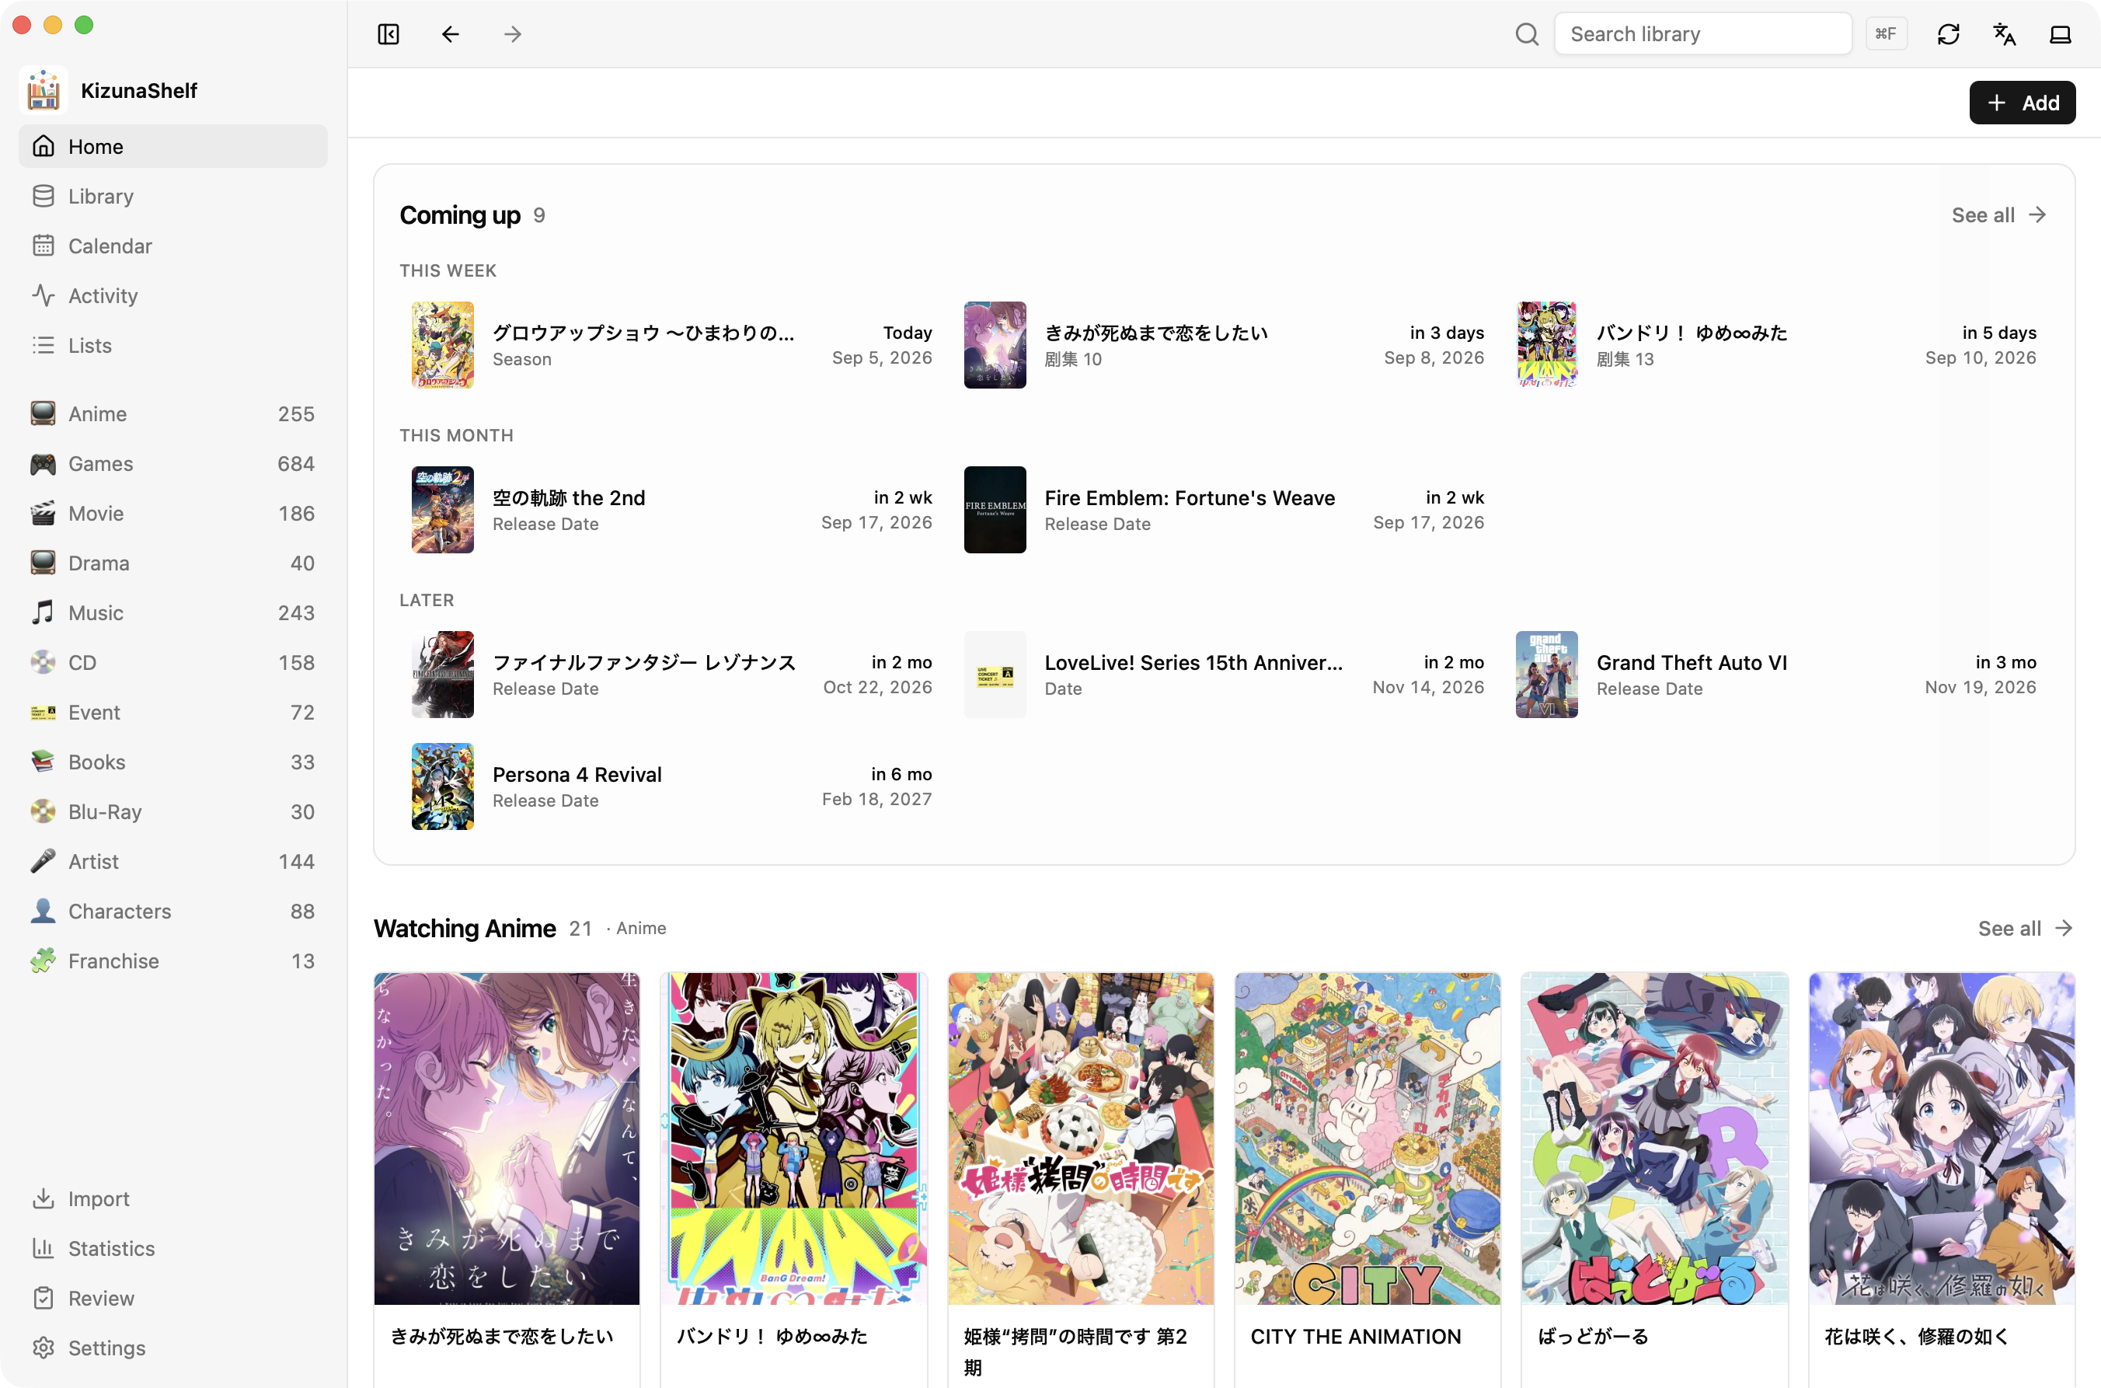Screen dimensions: 2101x1388
Task: Open the Grand Theft Auto VI entry
Action: tap(1776, 675)
